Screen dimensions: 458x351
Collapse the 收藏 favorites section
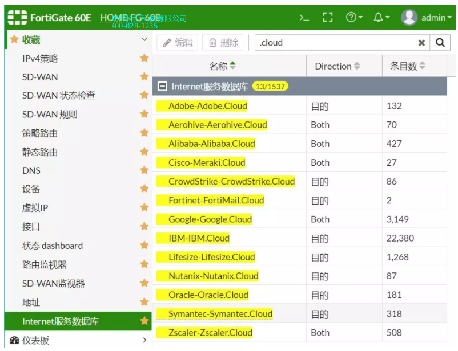pos(144,40)
